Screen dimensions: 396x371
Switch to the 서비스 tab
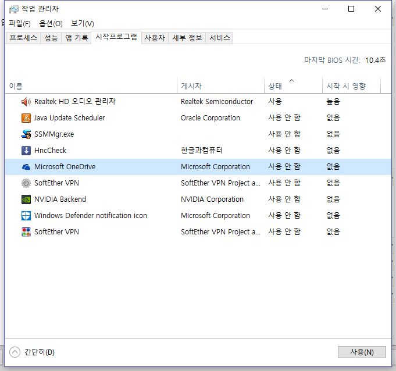(x=219, y=38)
